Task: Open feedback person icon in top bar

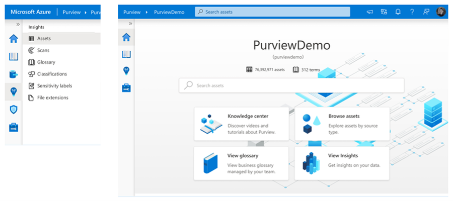Action: [426, 12]
